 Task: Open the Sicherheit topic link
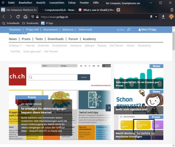click(43, 46)
